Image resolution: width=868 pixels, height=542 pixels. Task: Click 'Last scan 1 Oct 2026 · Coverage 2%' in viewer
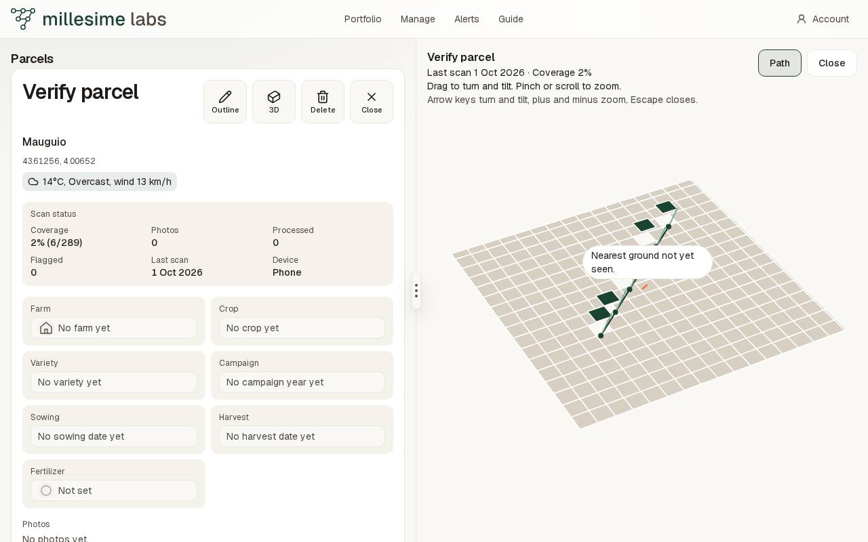(509, 72)
